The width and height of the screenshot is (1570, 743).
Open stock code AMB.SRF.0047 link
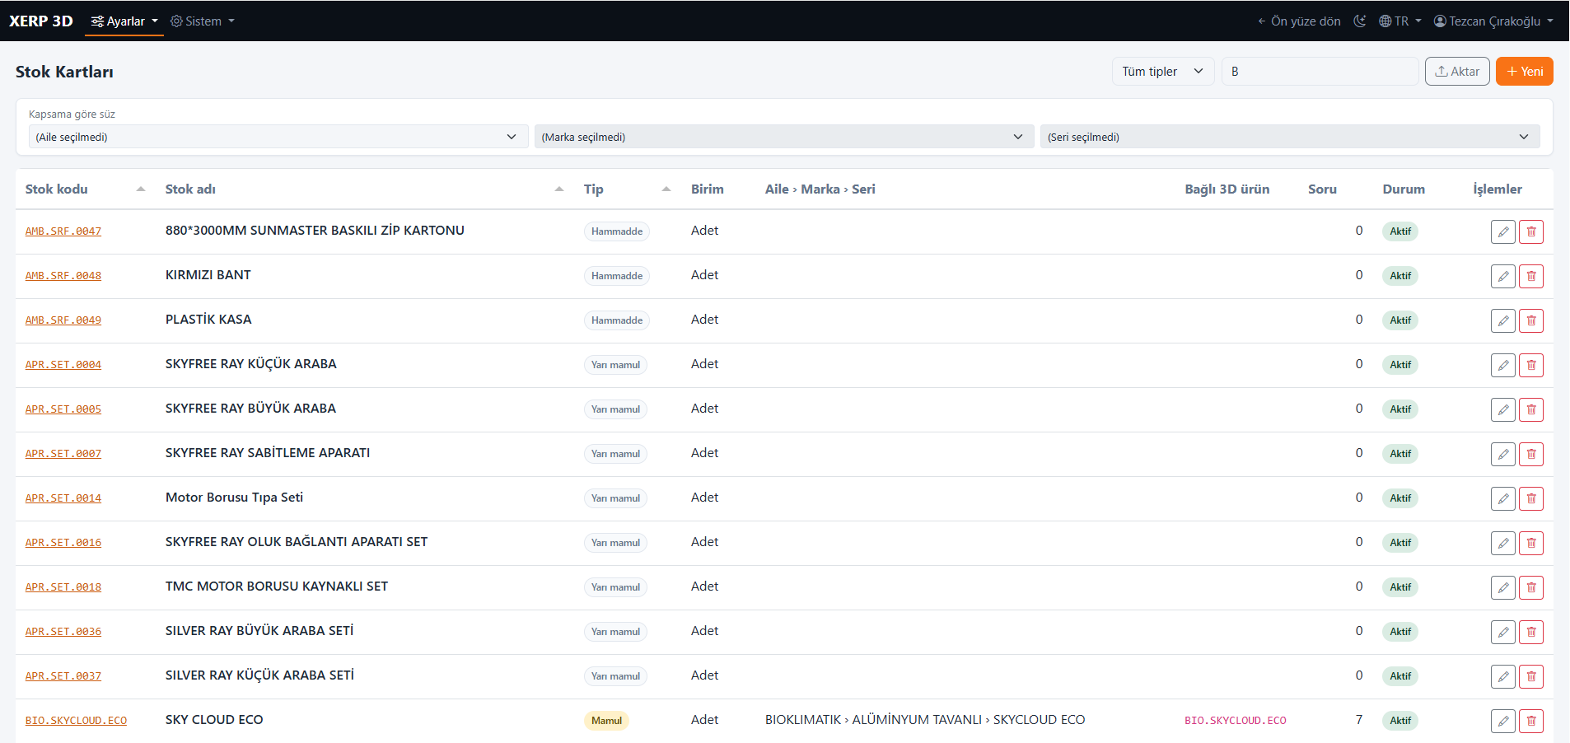pos(63,231)
